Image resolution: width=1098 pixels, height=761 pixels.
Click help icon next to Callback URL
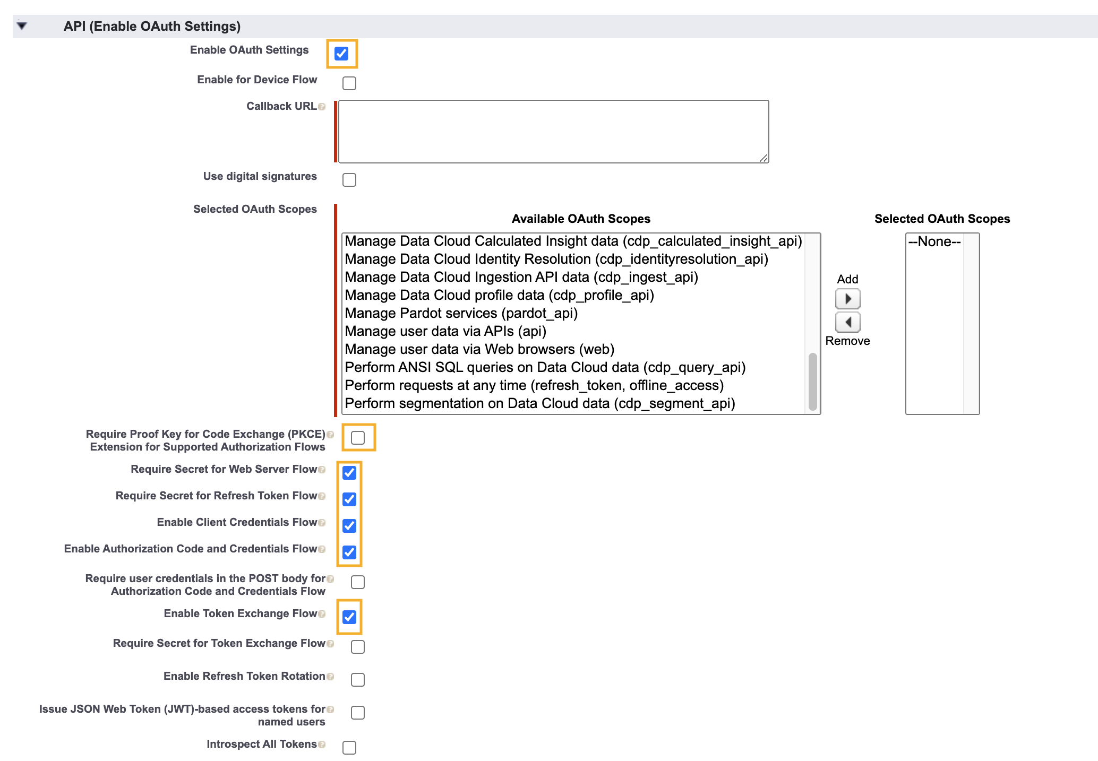[322, 107]
